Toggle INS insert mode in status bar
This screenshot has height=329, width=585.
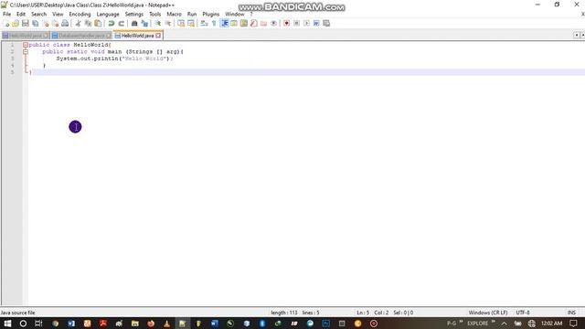tap(571, 313)
